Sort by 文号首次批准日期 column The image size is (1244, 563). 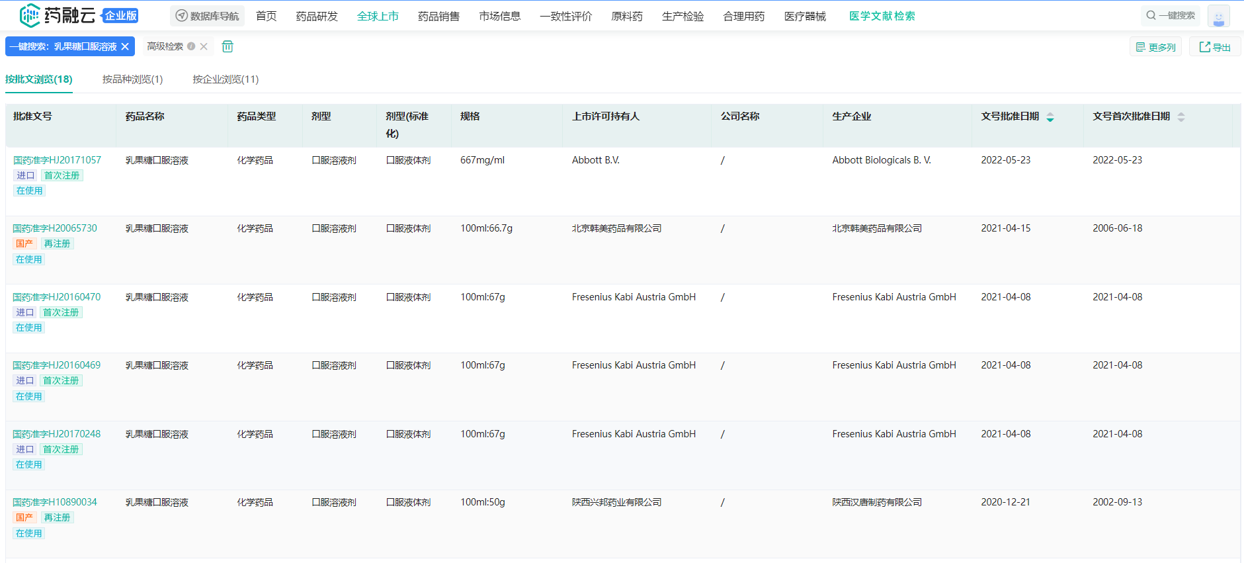[x=1181, y=117]
